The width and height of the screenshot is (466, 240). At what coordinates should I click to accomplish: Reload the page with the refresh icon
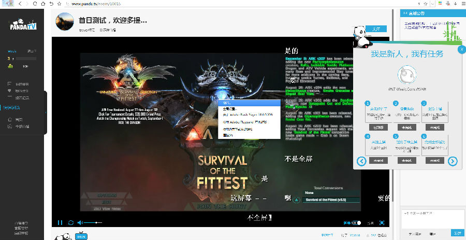point(35,4)
